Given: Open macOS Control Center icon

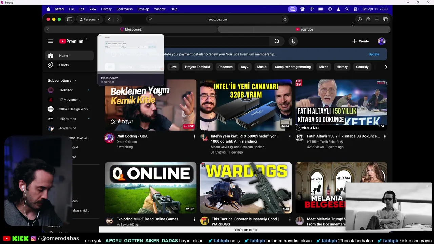Looking at the screenshot, I should pos(355,9).
